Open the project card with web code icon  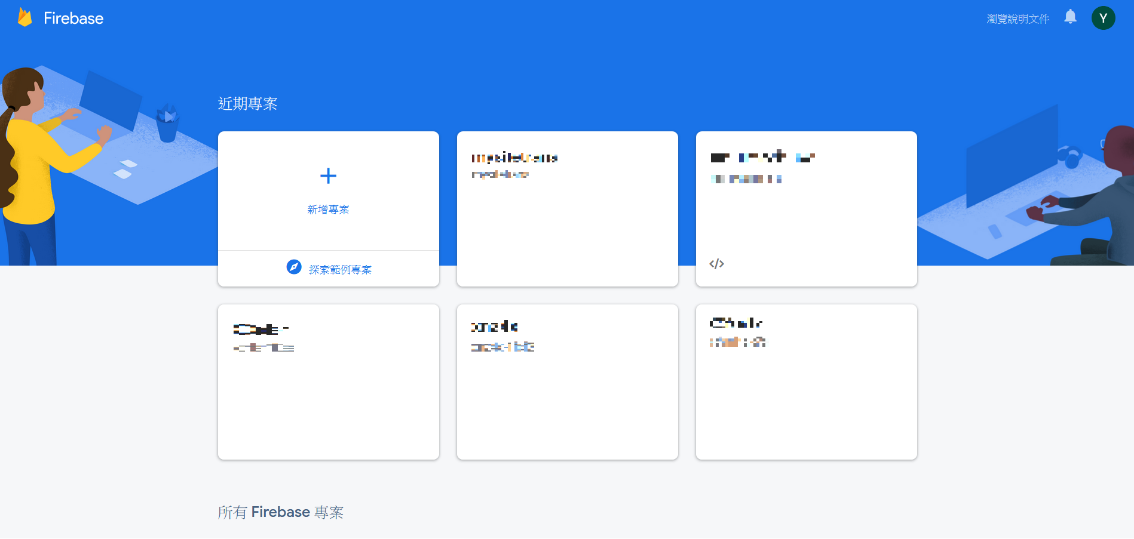point(806,209)
